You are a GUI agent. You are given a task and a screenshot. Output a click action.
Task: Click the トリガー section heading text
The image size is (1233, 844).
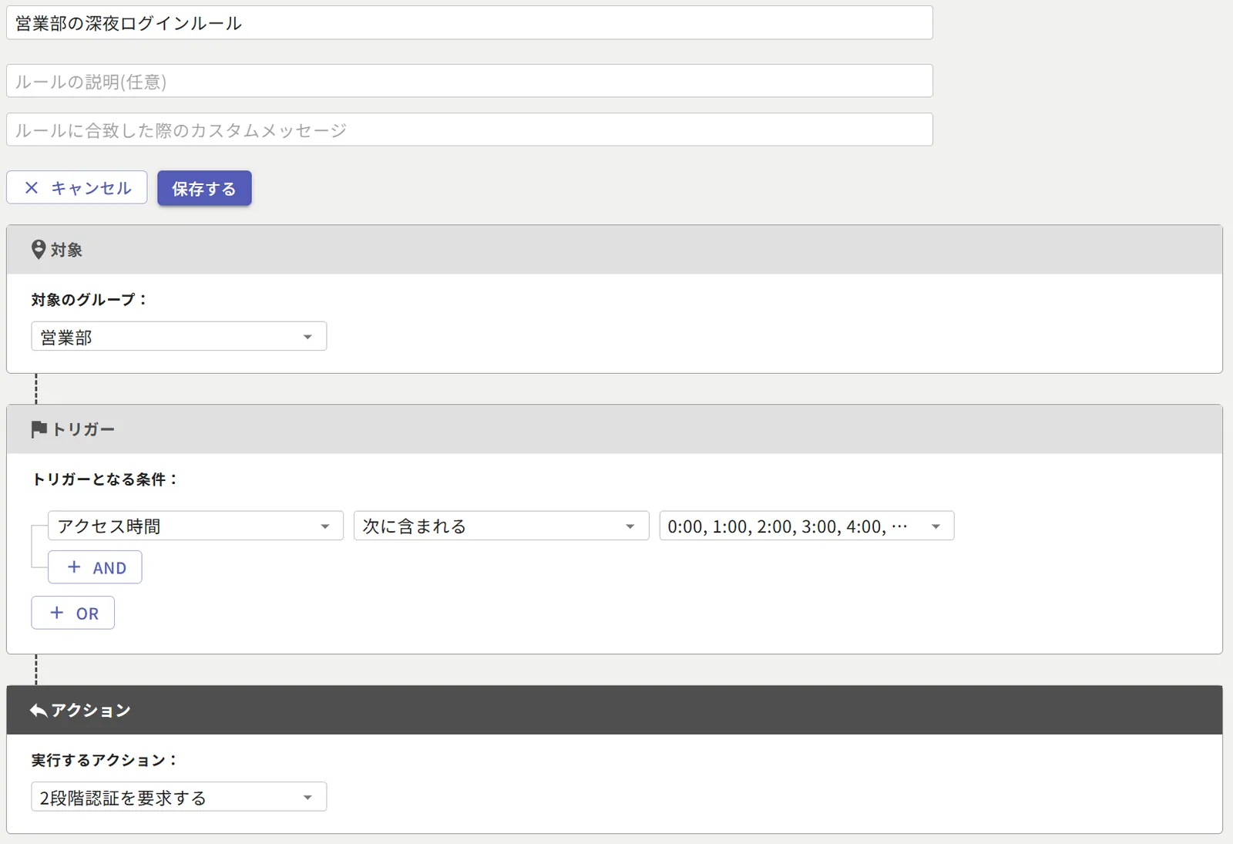83,429
